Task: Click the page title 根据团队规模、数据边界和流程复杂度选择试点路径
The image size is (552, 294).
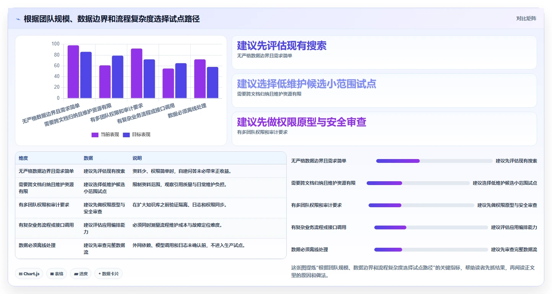Action: (x=112, y=19)
